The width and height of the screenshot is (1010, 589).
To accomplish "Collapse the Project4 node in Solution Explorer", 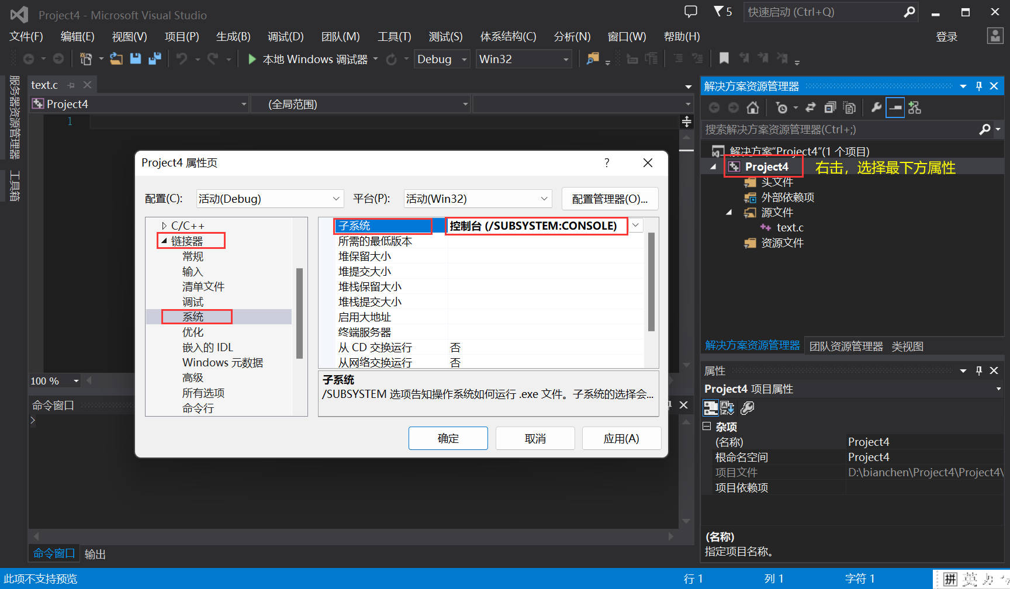I will point(712,167).
